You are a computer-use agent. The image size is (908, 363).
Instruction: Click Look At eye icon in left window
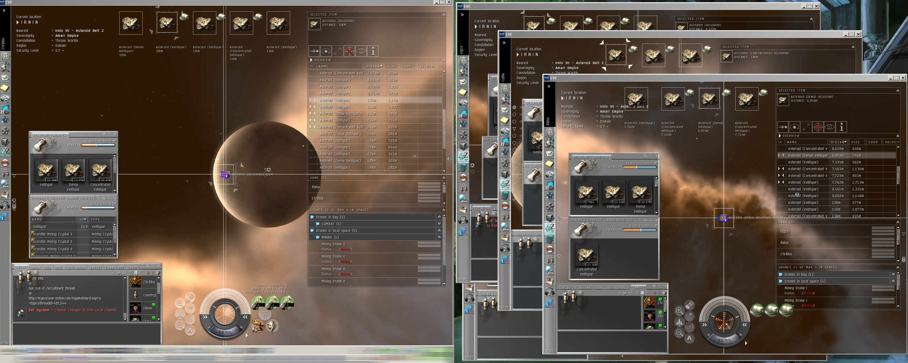[x=361, y=51]
